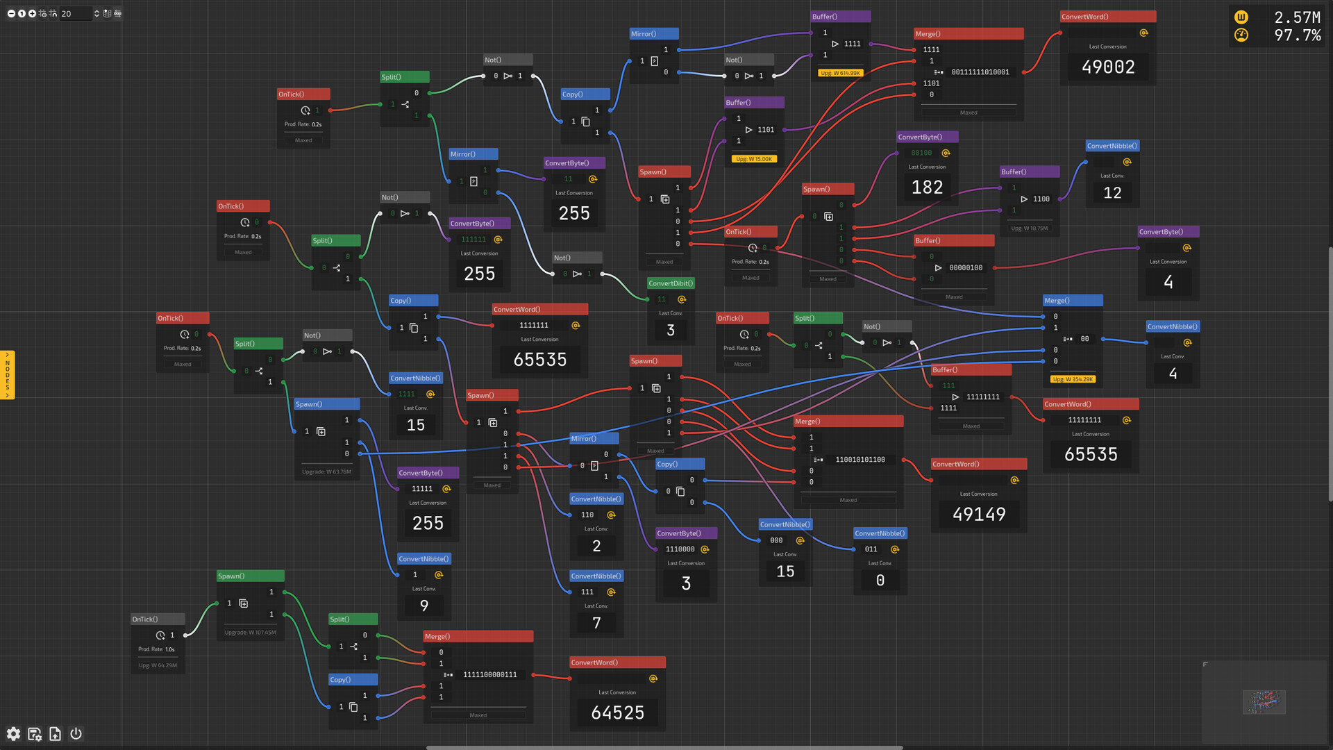
Task: Zoom in with the plus icon
Action: coord(32,13)
